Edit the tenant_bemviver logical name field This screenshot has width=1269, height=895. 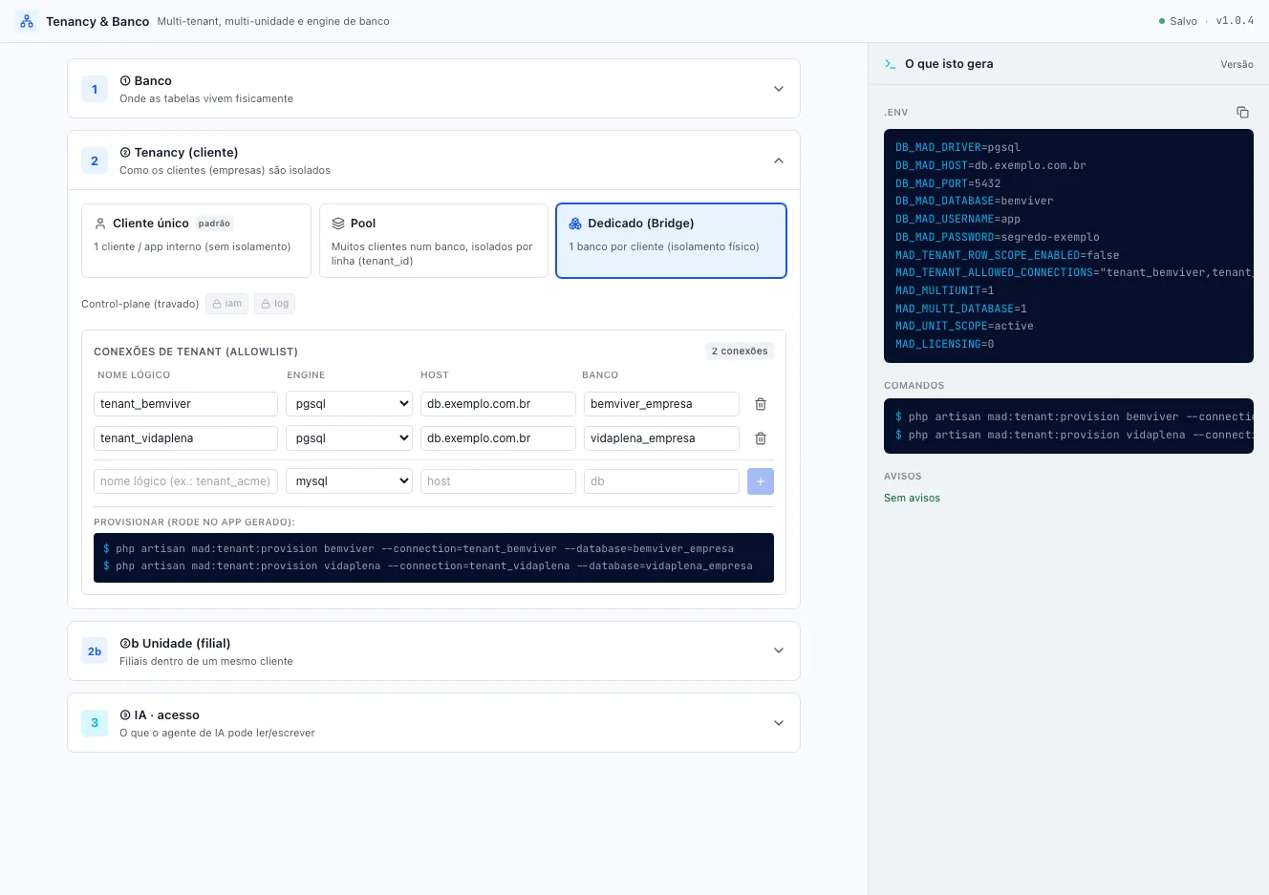(185, 404)
